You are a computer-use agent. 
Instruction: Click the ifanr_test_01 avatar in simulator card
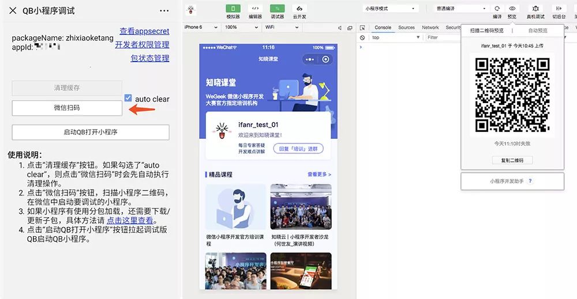222,131
